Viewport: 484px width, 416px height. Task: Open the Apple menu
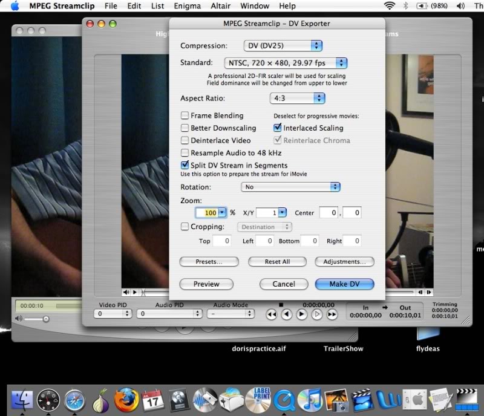(15, 6)
